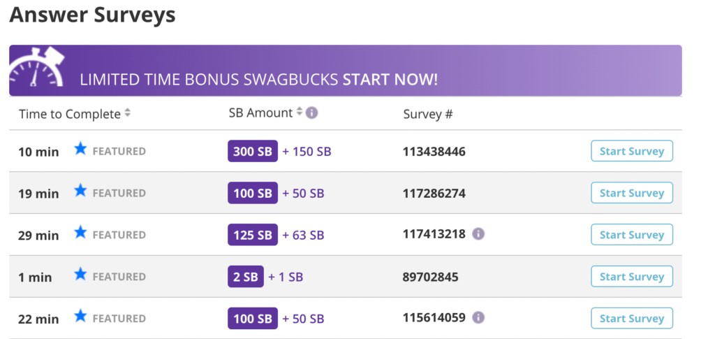Start Survey for survey 115614059
This screenshot has width=715, height=339.
(631, 319)
